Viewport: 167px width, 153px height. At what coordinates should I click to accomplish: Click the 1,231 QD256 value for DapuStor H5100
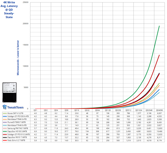(x=118, y=131)
